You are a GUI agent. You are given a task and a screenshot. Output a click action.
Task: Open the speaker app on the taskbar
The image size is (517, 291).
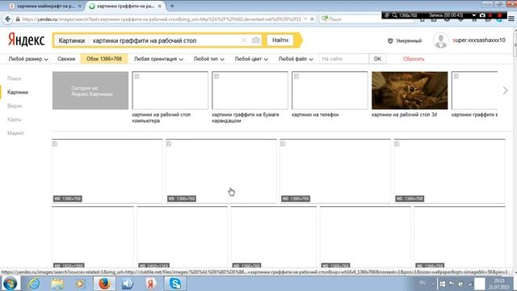coord(128,284)
